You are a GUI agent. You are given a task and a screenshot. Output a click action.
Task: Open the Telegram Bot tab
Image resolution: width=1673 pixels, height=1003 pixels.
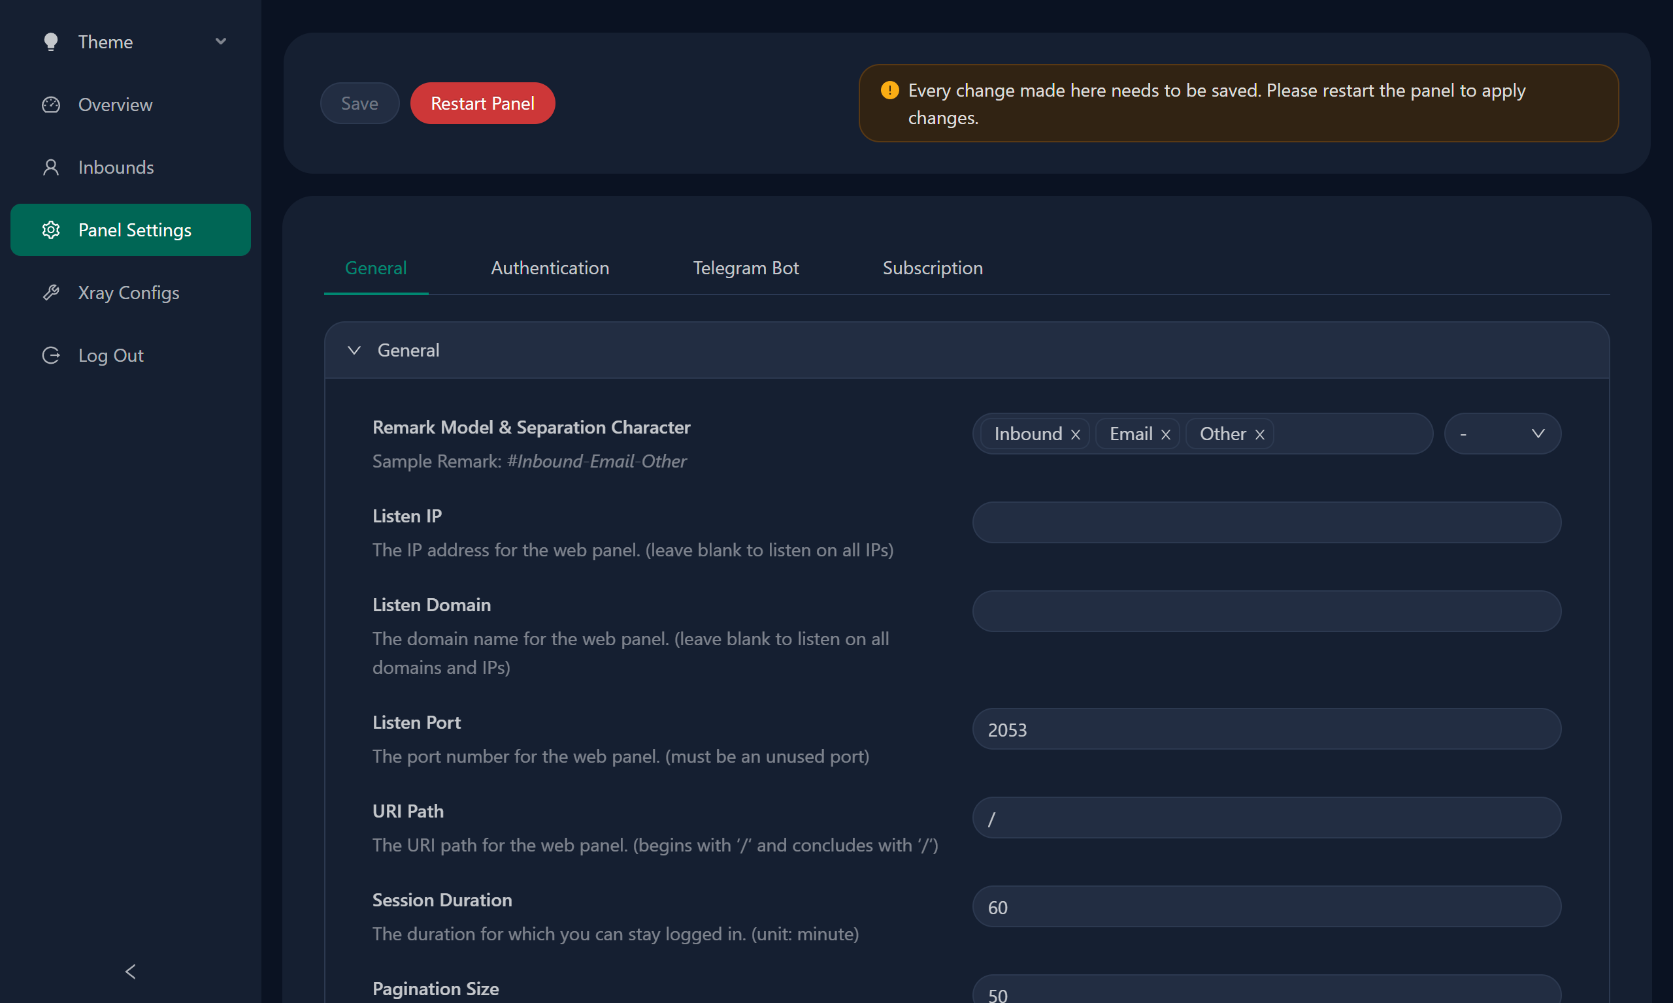(x=745, y=268)
